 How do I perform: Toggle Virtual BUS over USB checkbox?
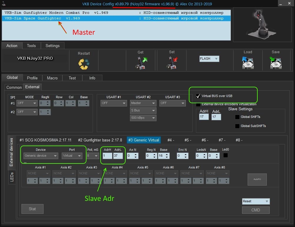pyautogui.click(x=198, y=96)
